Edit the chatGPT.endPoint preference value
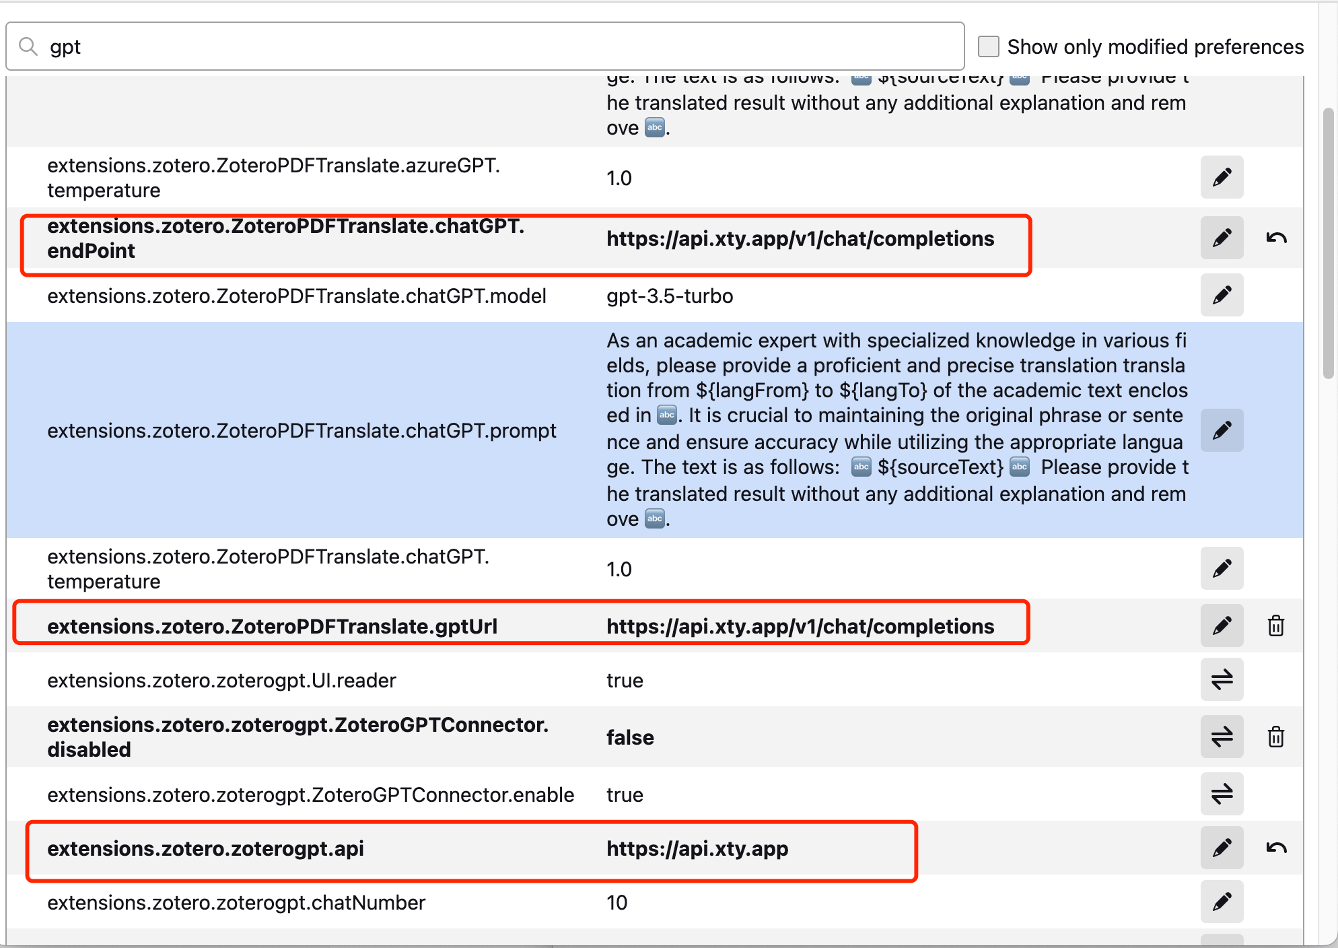This screenshot has height=948, width=1338. [x=1222, y=238]
